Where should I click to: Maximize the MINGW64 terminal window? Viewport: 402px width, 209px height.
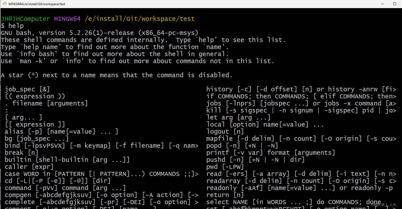[395, 4]
